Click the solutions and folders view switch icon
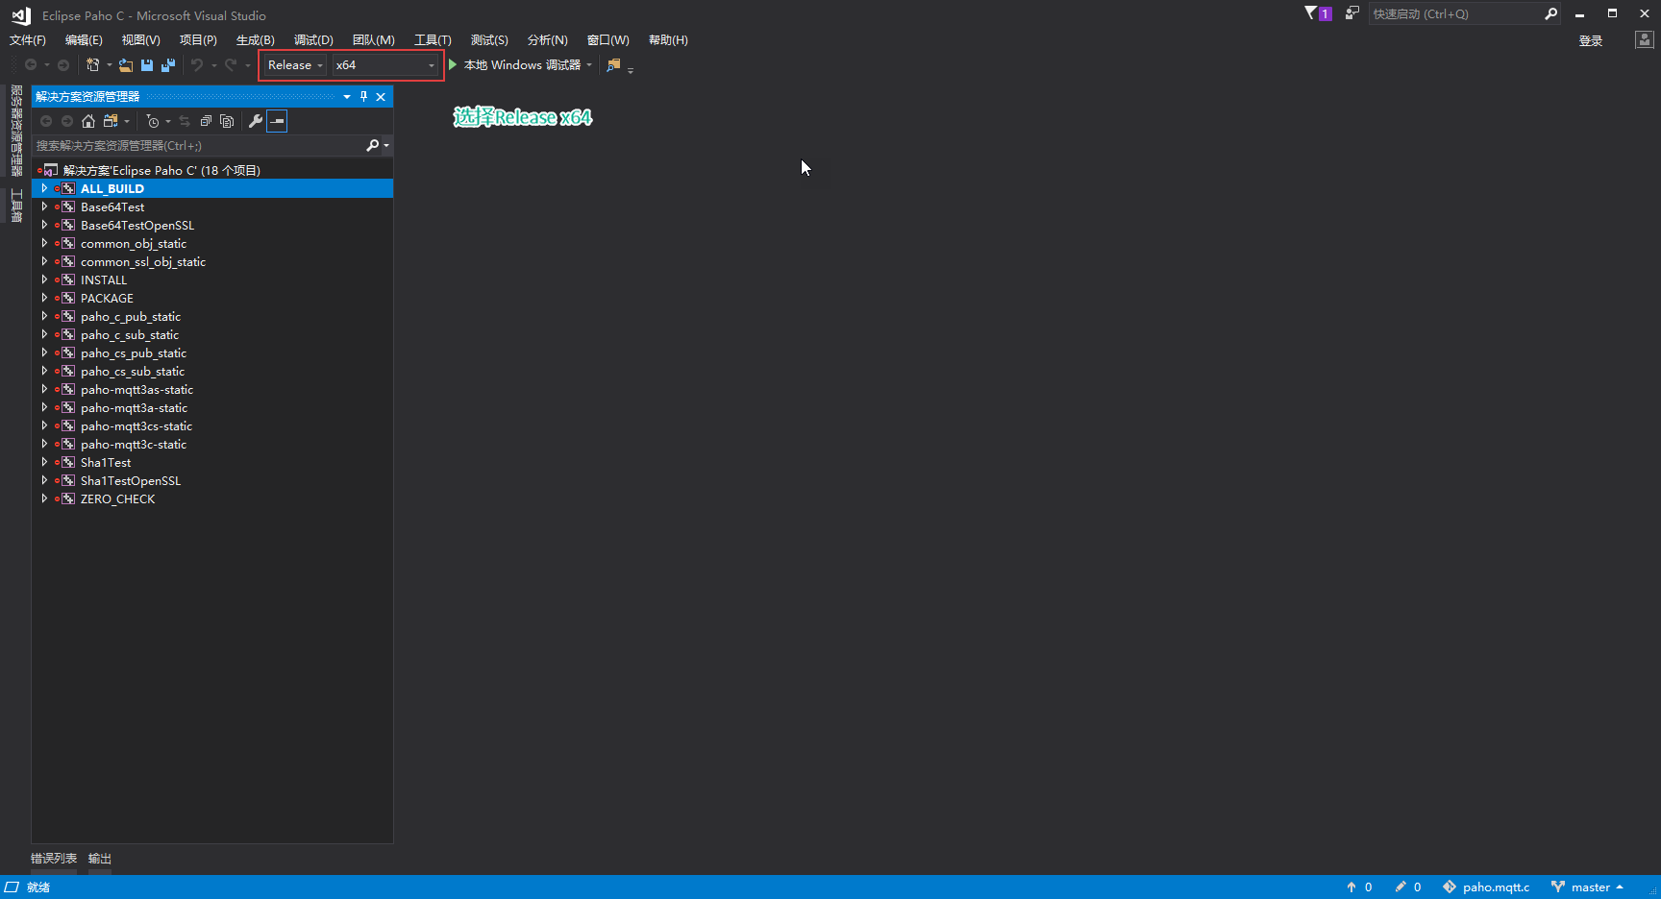The image size is (1661, 899). coord(111,121)
